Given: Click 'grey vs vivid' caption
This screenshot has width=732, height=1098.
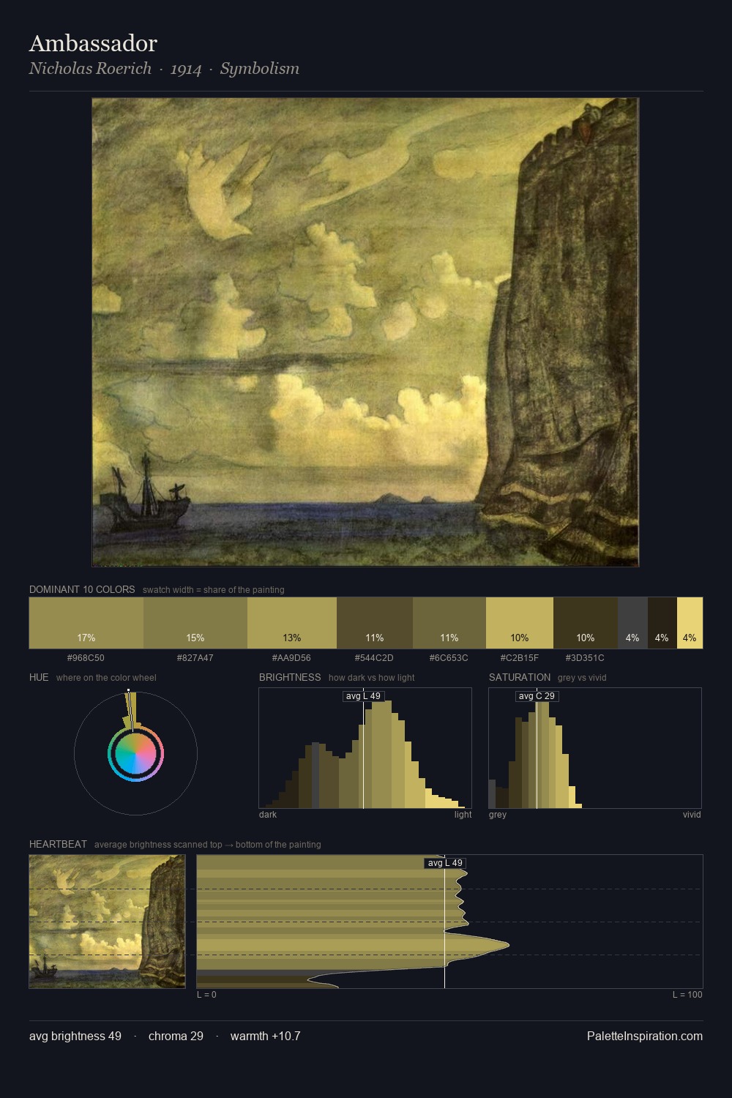Looking at the screenshot, I should pyautogui.click(x=582, y=678).
